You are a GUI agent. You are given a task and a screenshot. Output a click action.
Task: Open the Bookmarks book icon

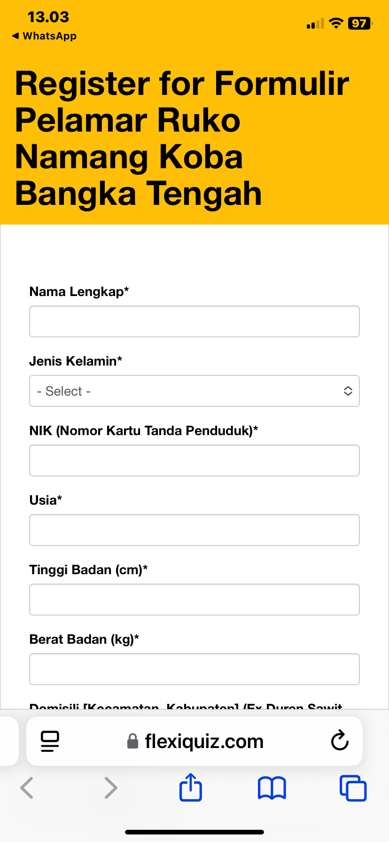tap(272, 787)
